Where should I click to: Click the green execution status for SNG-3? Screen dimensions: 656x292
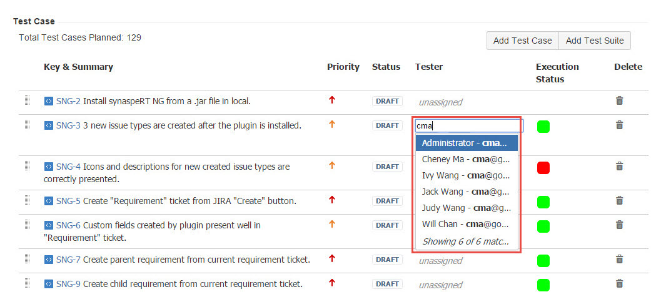[543, 127]
